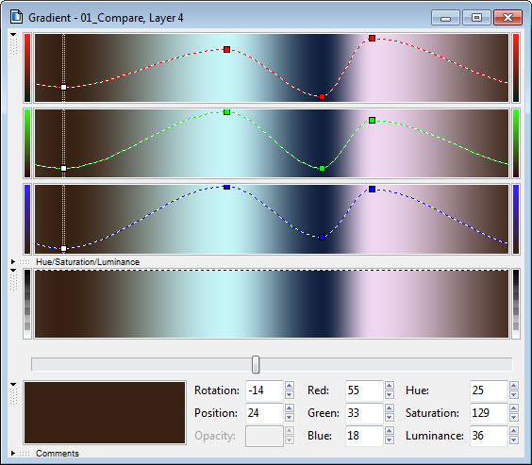Expand the Comments section
This screenshot has width=532, height=465.
pyautogui.click(x=13, y=453)
